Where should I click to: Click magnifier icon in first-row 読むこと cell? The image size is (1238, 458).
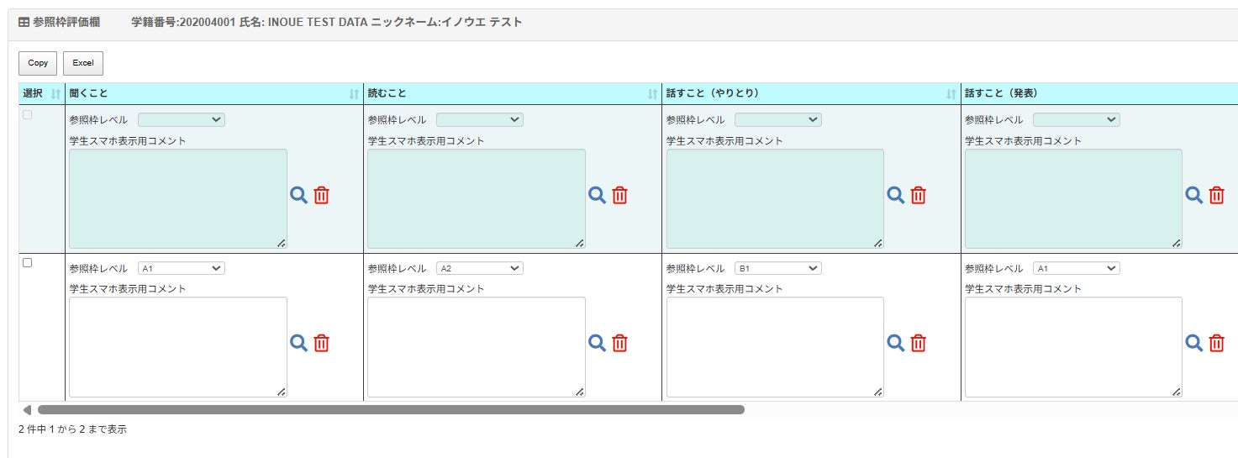[x=597, y=195]
